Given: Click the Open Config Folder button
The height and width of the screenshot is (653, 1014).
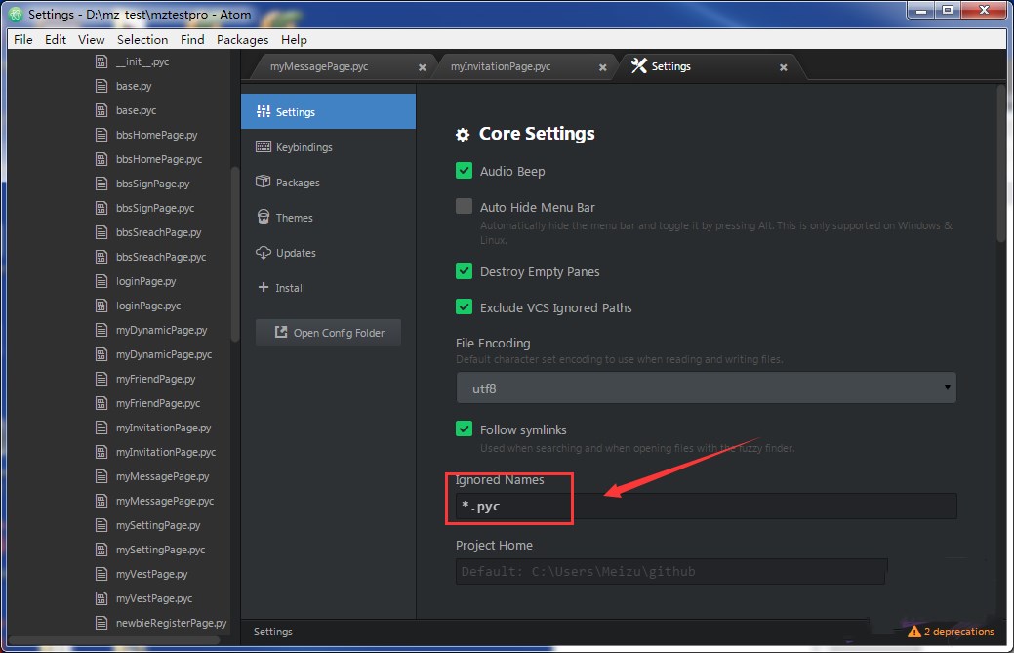Looking at the screenshot, I should [x=328, y=333].
